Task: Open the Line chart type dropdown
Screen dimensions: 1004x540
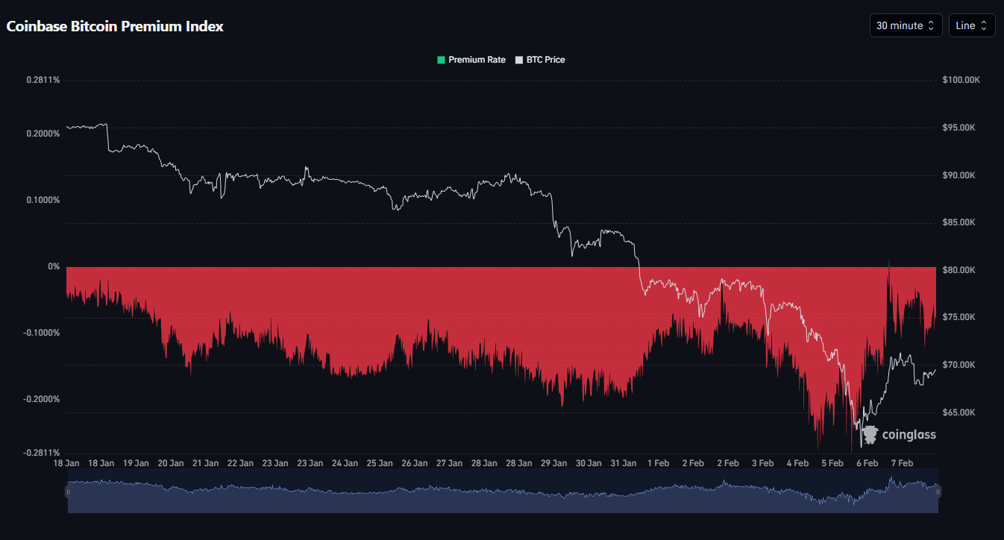Action: (x=972, y=25)
